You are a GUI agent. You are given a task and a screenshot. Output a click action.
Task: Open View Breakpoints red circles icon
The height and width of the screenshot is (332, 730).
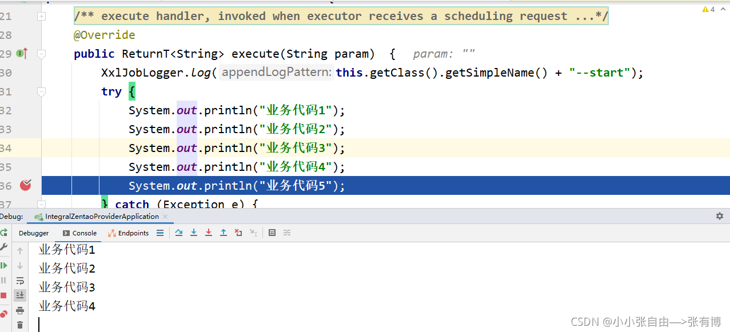click(x=3, y=314)
